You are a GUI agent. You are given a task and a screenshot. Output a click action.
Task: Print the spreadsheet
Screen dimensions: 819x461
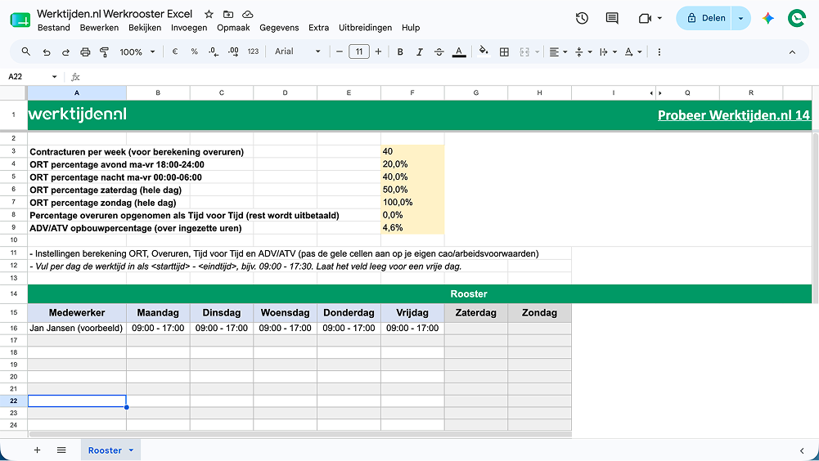[x=85, y=51]
